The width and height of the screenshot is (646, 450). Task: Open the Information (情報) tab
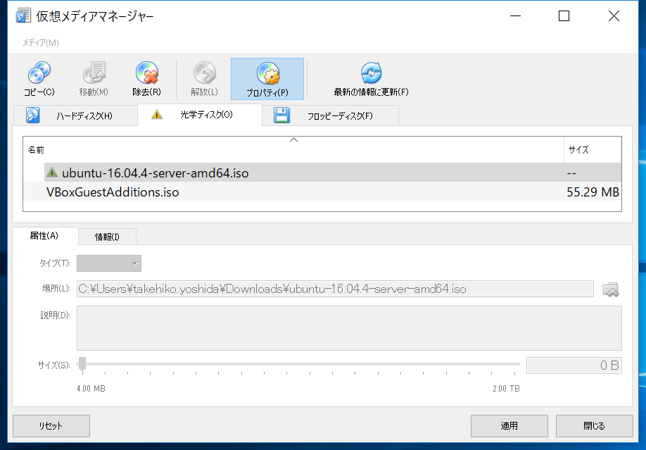point(107,237)
